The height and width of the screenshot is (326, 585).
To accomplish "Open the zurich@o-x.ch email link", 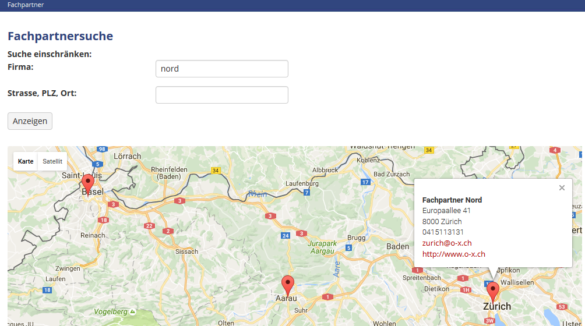I will 447,243.
